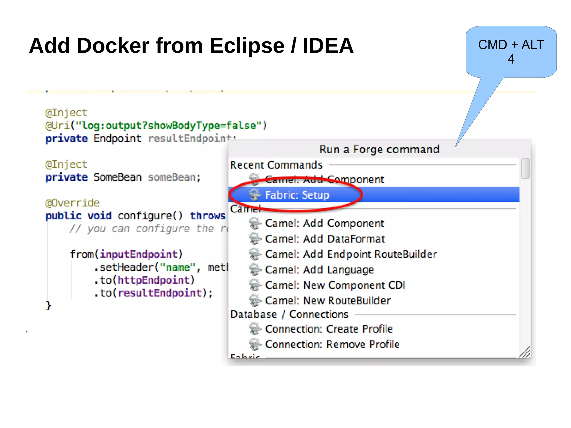Click the Recent Commands section header
Viewport: 571px width, 428px height.
click(x=276, y=165)
